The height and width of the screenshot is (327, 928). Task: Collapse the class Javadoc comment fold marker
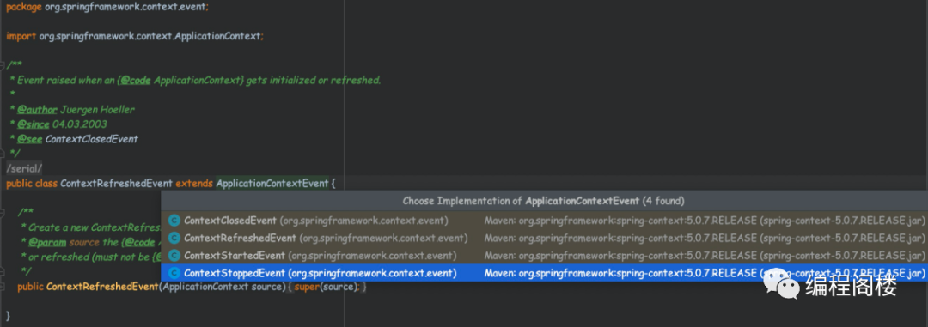coord(3,64)
